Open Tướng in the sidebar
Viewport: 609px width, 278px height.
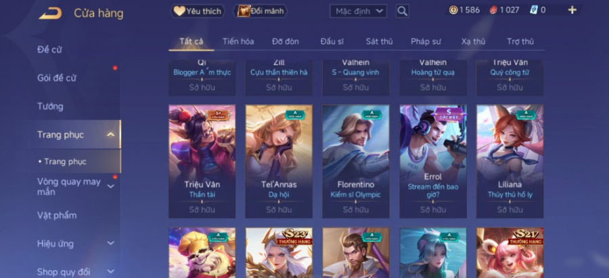coord(50,106)
